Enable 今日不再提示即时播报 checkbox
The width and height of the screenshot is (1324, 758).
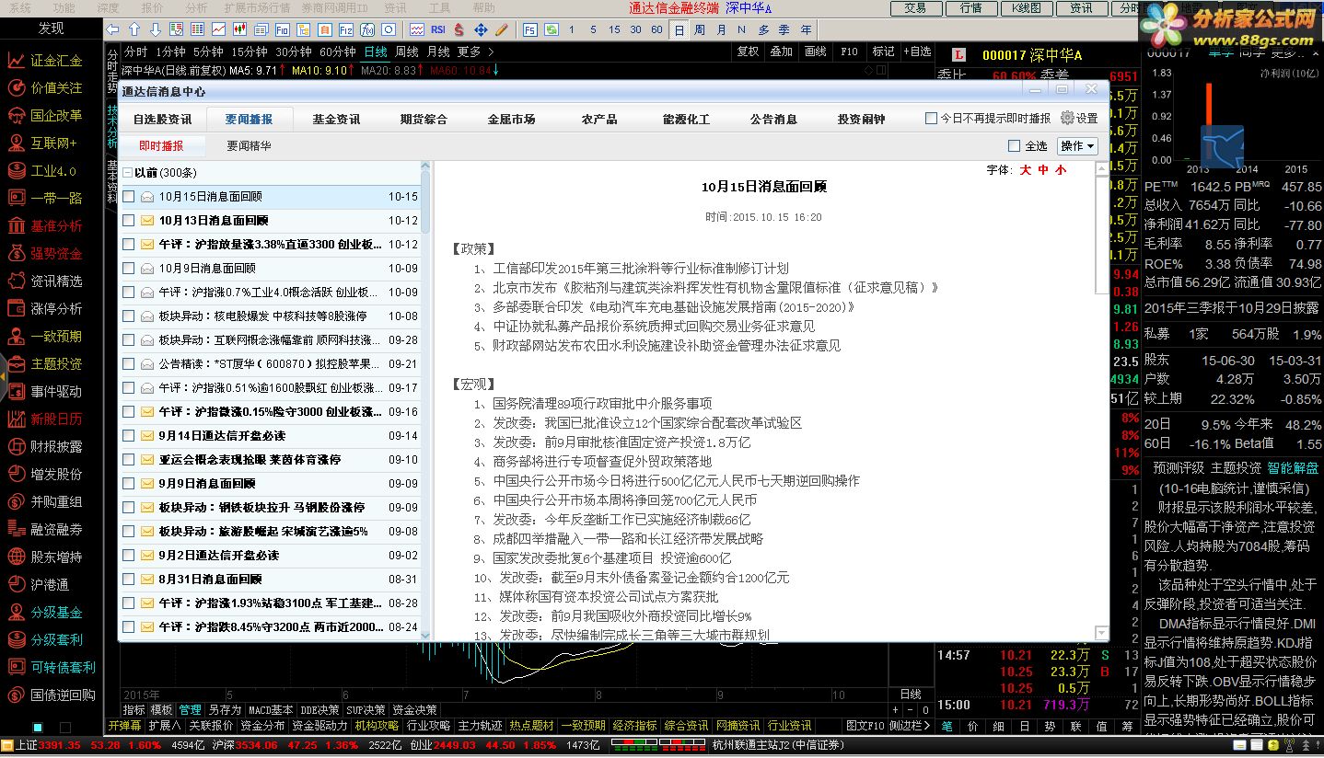(931, 119)
